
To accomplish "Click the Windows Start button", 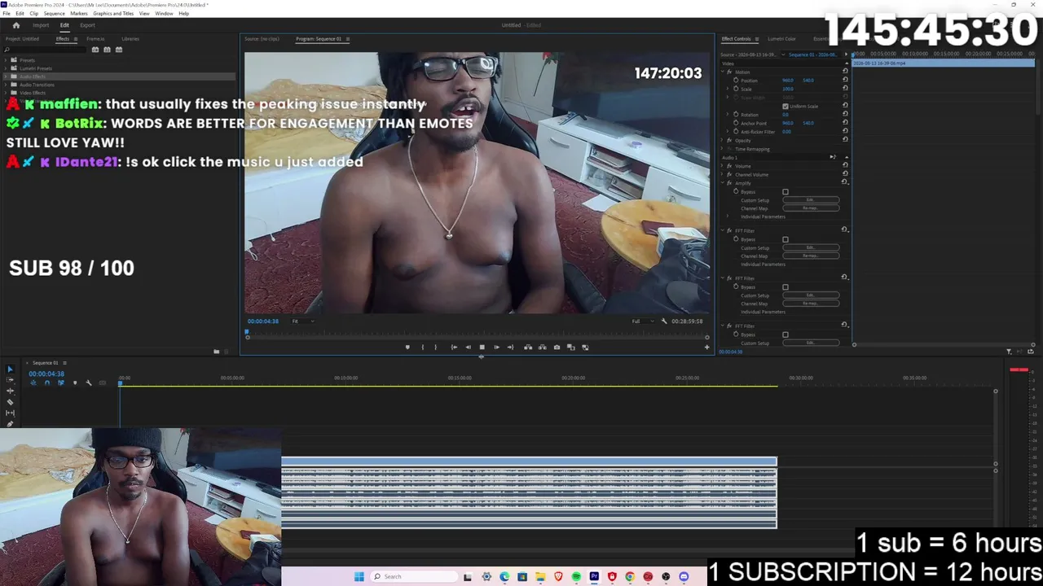I will click(359, 577).
